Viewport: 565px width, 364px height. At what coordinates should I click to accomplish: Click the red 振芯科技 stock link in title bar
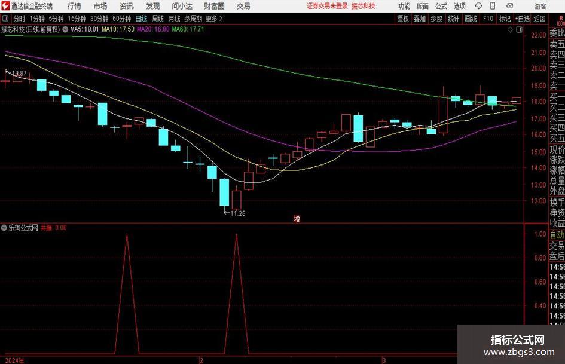pos(364,6)
